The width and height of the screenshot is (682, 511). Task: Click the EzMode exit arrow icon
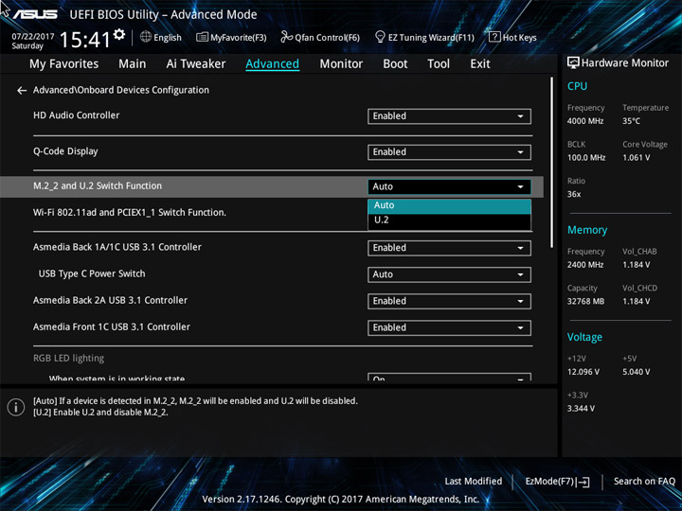583,482
